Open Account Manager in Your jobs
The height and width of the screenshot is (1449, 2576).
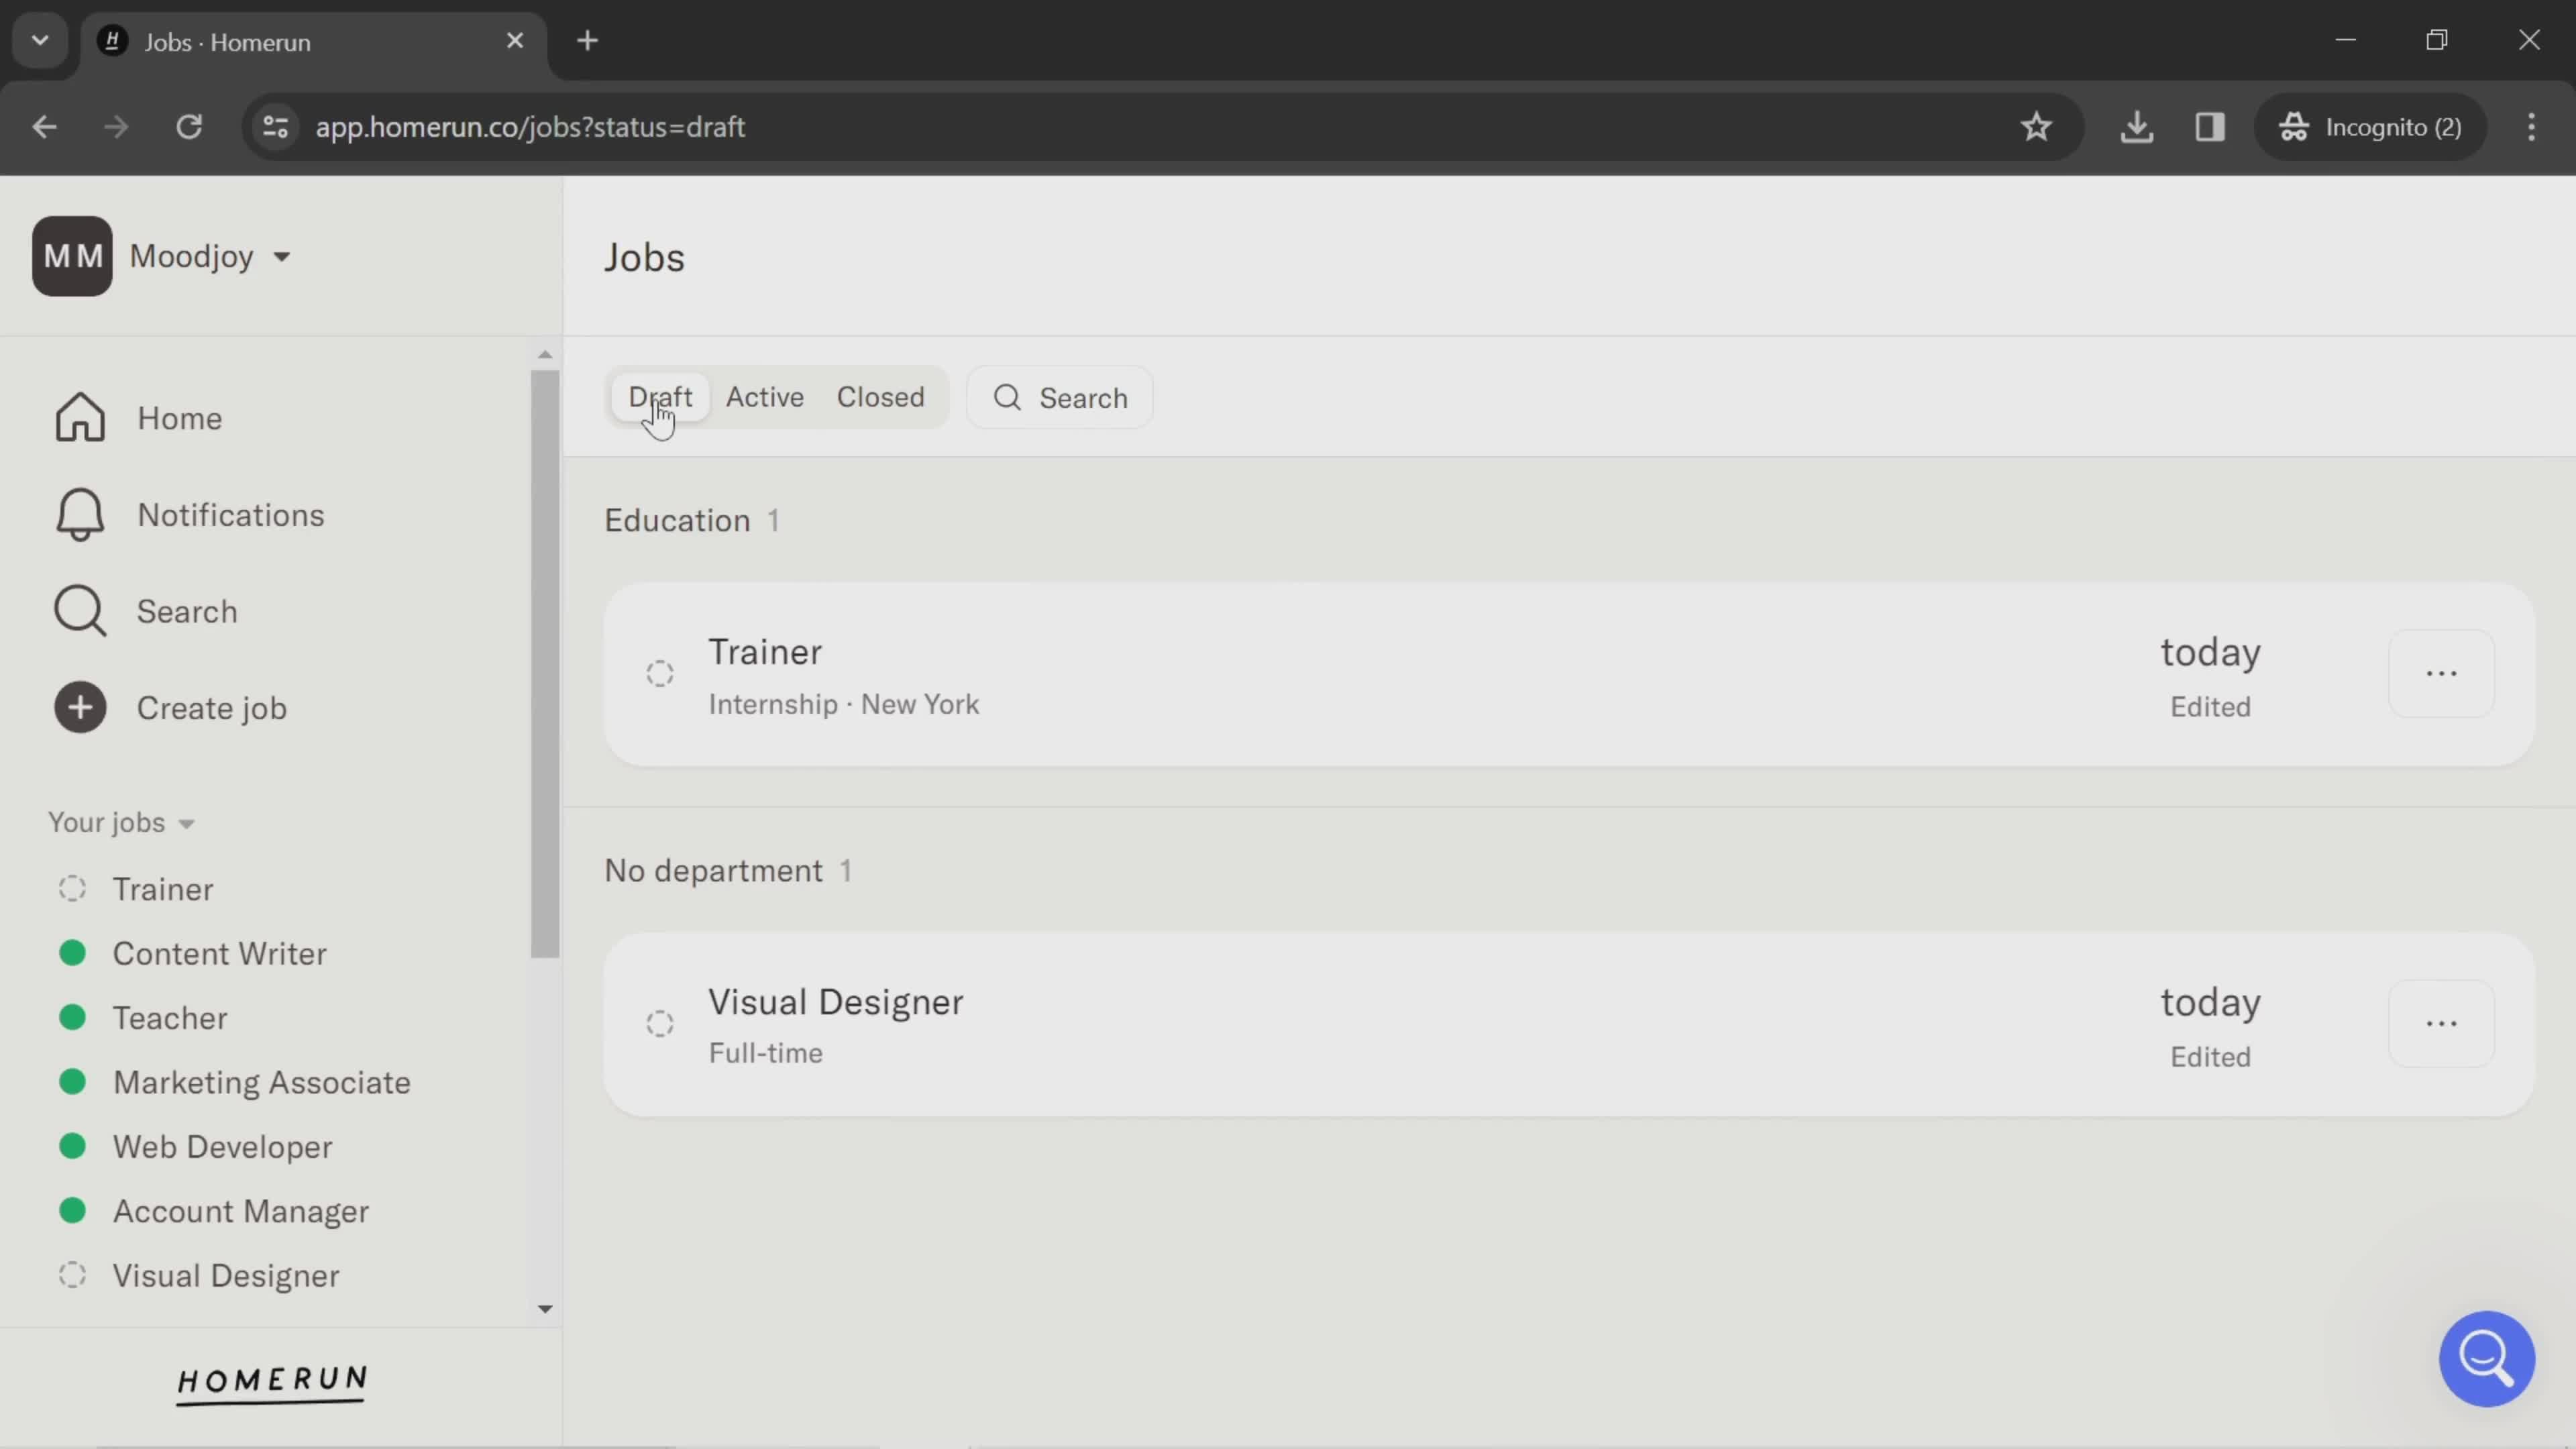241,1211
